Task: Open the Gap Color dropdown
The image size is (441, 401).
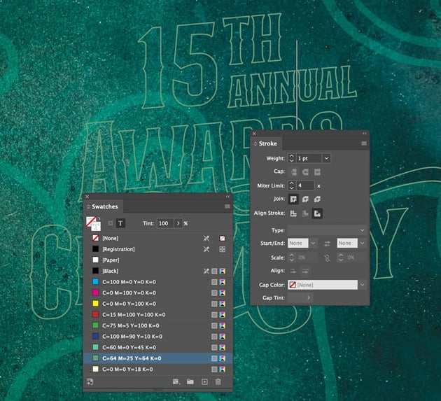Action: [x=363, y=285]
